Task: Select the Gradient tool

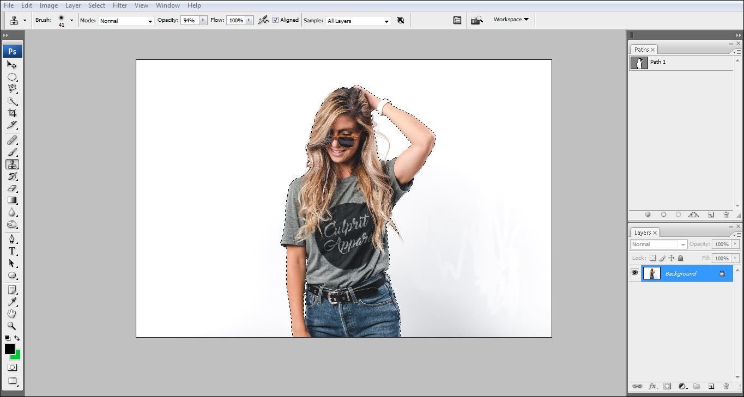Action: coord(12,200)
